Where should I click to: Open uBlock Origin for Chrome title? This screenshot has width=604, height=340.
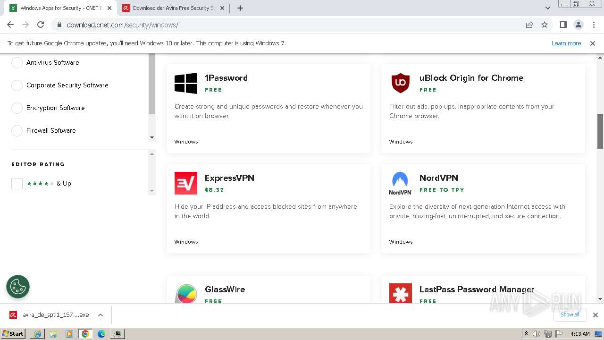click(x=471, y=78)
